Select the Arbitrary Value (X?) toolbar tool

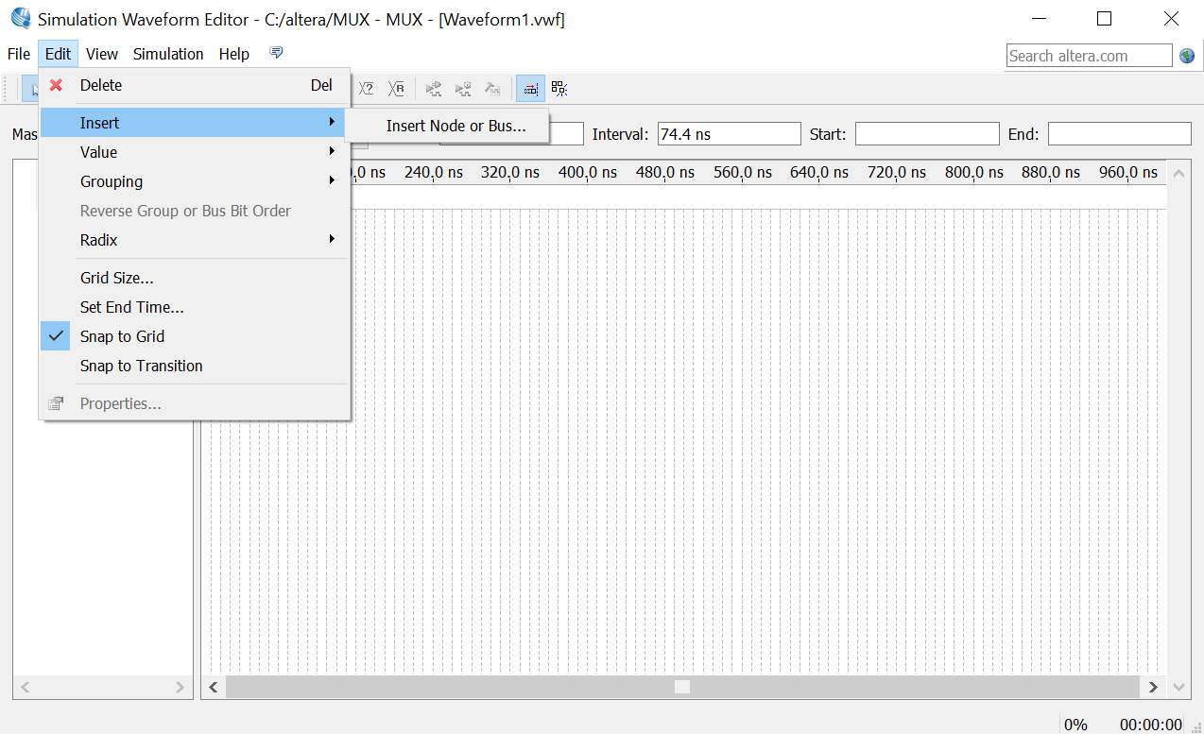(x=366, y=88)
